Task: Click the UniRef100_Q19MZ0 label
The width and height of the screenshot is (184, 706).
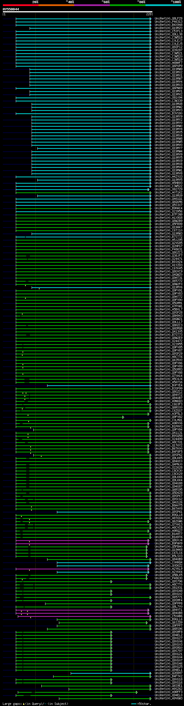Action: tap(168, 28)
